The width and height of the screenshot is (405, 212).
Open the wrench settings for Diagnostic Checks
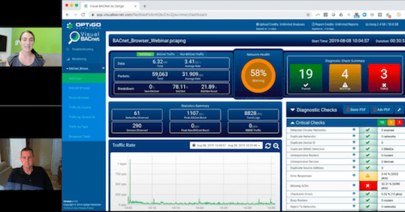tap(399, 110)
